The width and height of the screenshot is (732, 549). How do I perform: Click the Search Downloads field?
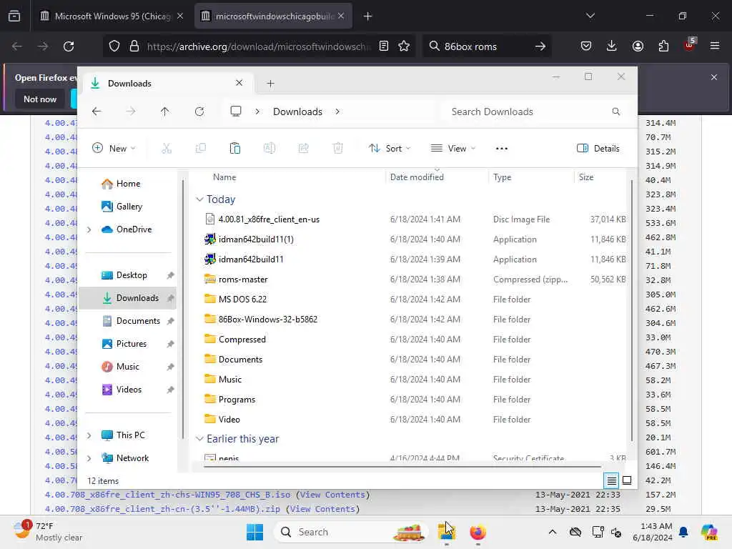point(532,112)
